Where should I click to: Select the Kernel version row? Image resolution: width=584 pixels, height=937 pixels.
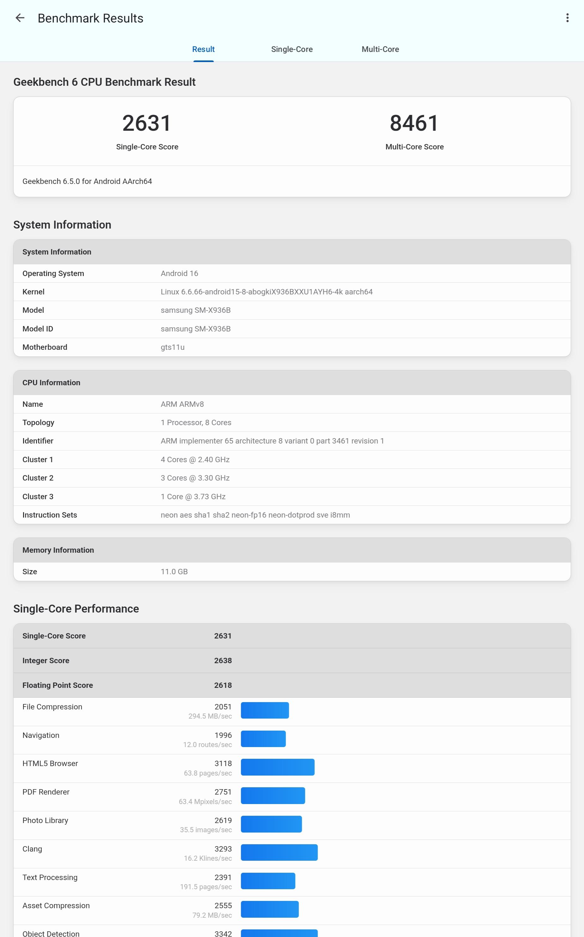click(292, 292)
